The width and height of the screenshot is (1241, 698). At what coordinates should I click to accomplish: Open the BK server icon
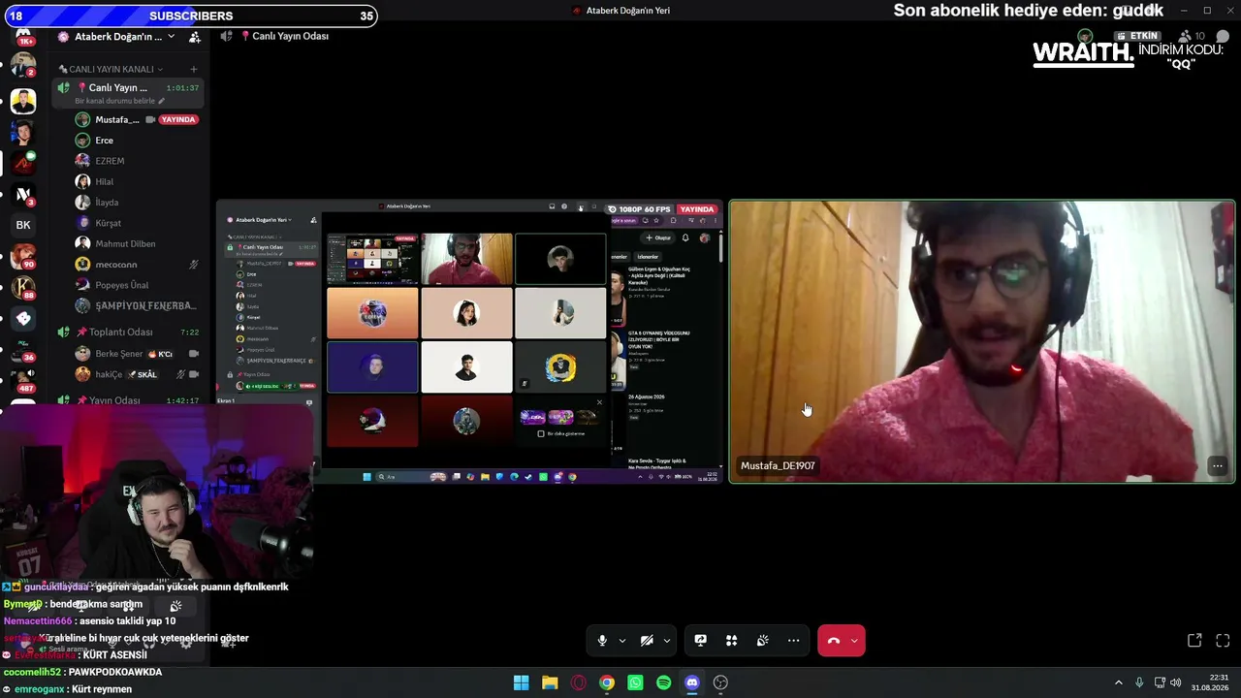[x=23, y=225]
